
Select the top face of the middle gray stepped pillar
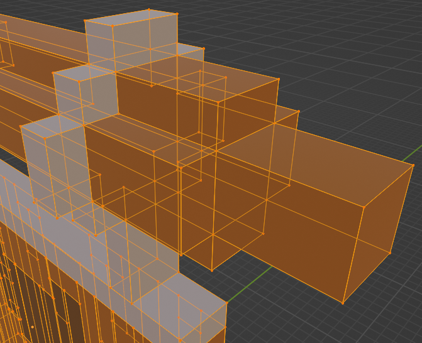point(84,73)
